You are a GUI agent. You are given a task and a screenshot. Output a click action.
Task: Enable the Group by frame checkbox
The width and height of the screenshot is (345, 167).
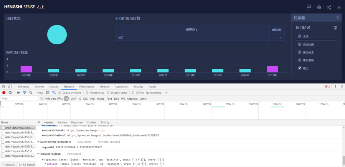(60, 93)
